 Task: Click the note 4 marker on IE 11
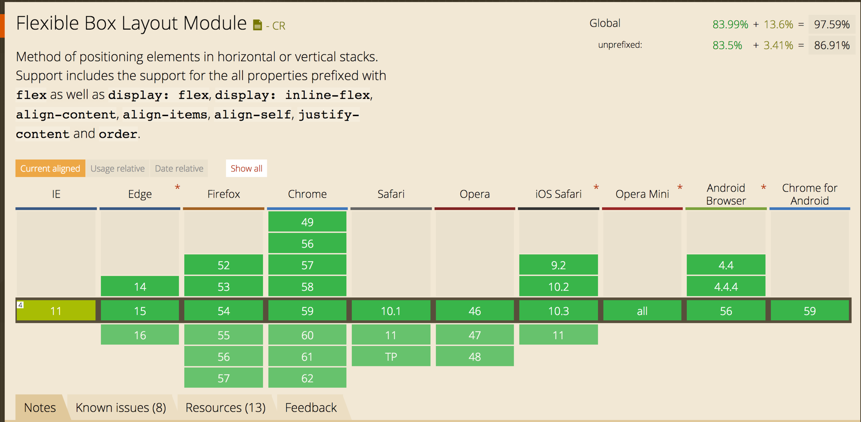tap(21, 305)
